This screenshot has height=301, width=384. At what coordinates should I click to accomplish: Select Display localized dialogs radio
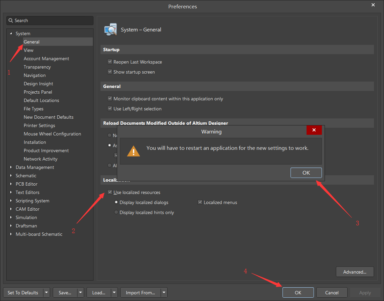[116, 202]
